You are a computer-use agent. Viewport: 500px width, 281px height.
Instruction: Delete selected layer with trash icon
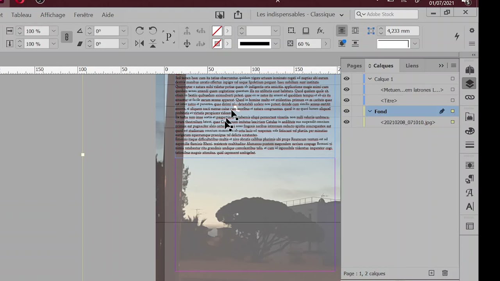(x=445, y=273)
